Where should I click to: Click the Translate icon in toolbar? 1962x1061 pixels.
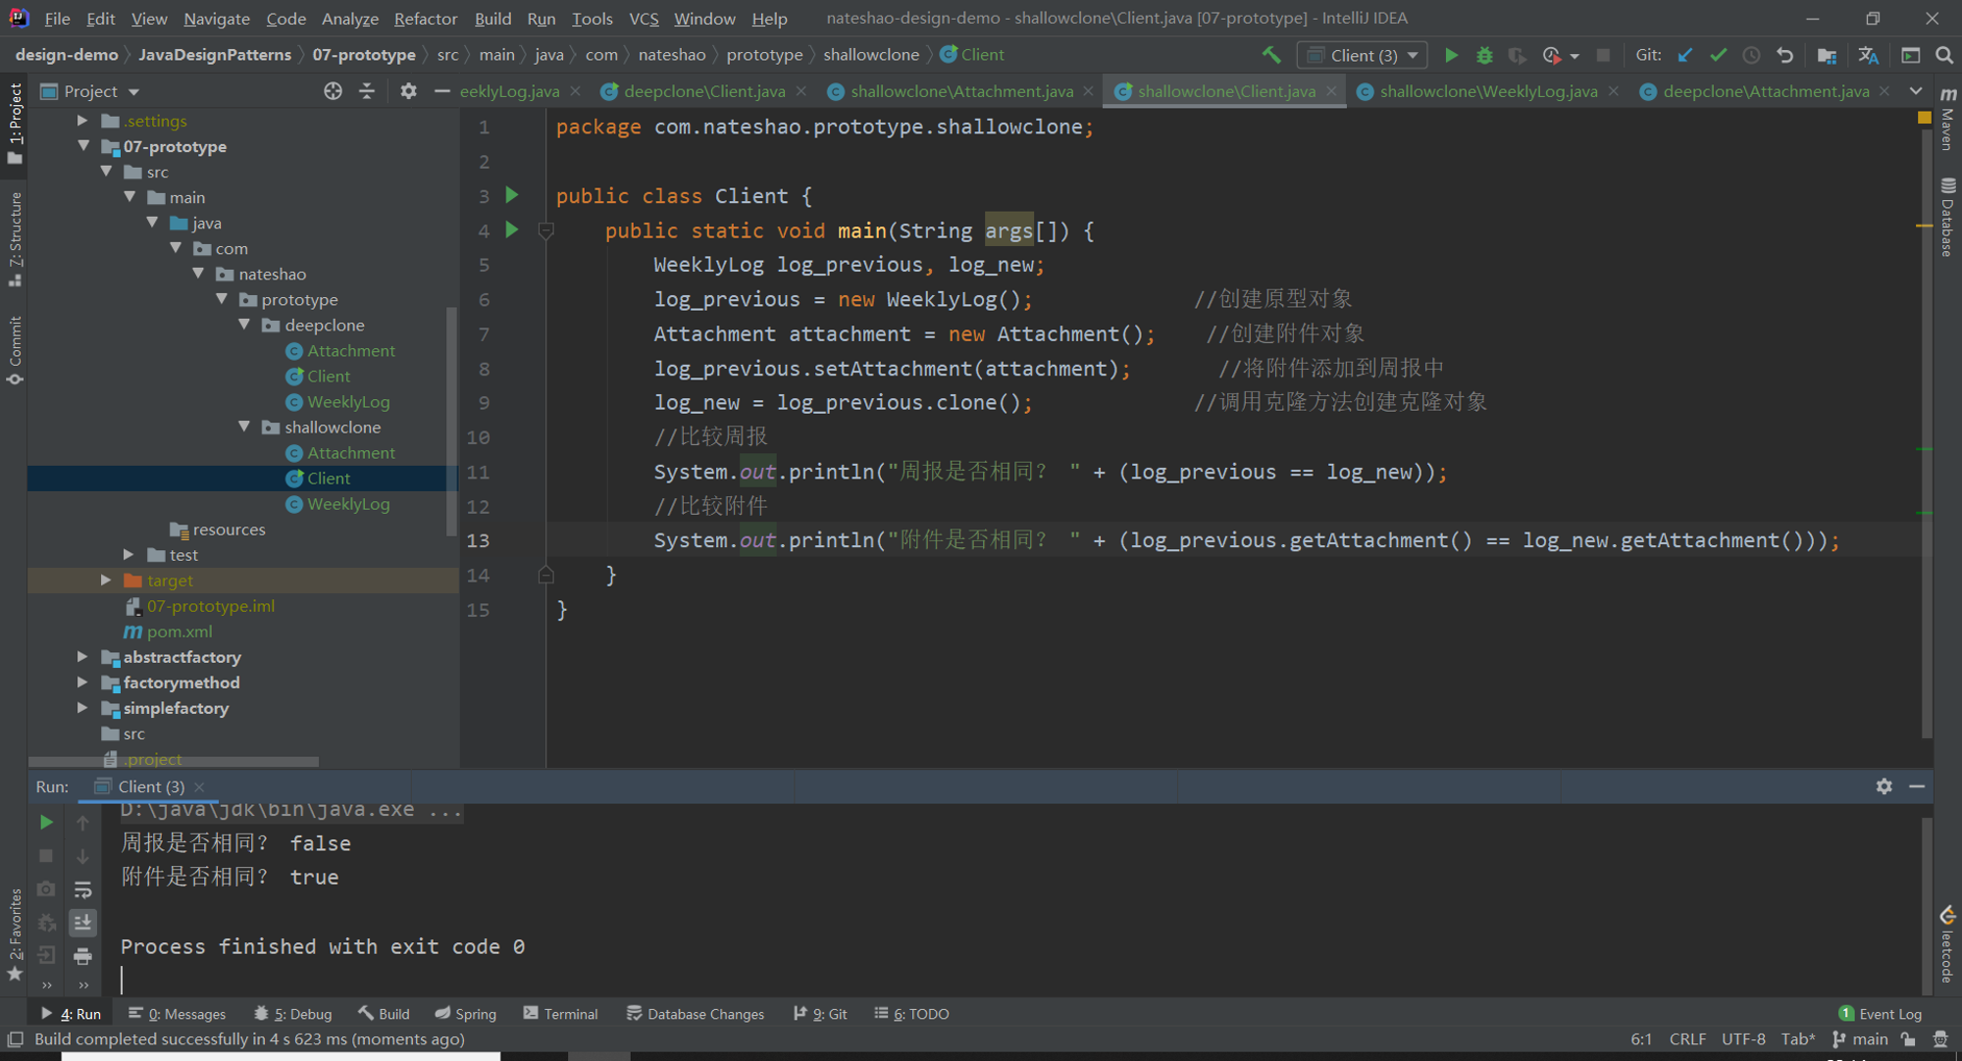[x=1869, y=55]
